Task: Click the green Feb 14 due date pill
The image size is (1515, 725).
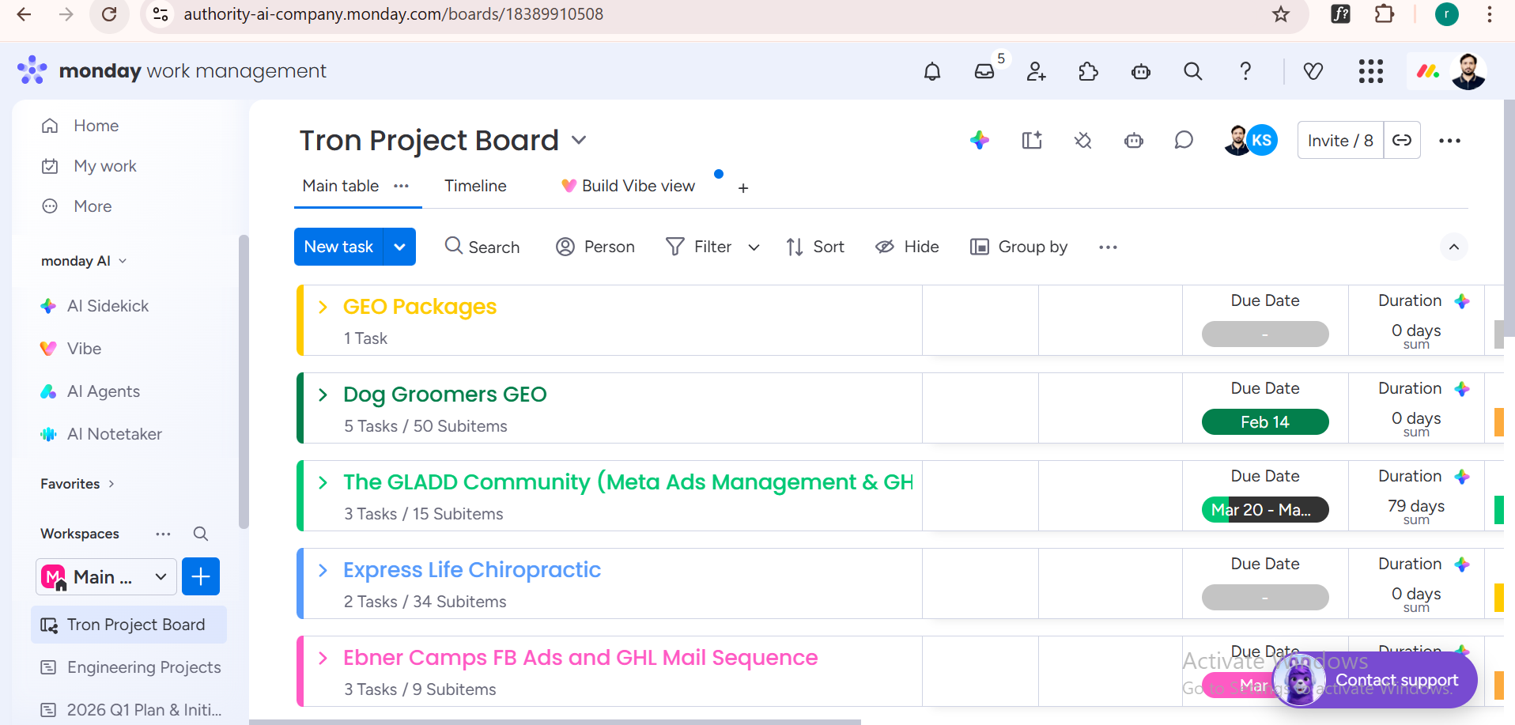Action: 1264,422
